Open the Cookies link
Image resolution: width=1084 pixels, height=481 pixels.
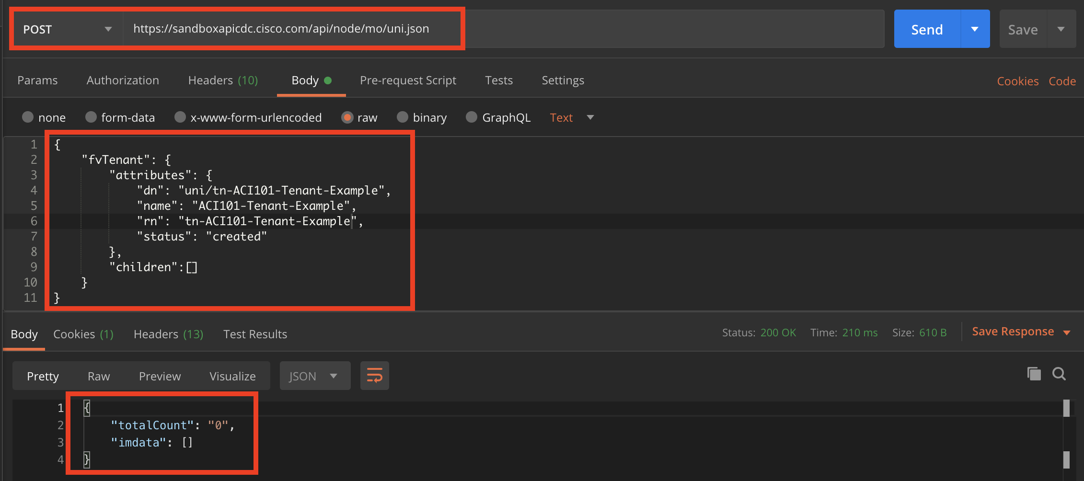[1017, 81]
